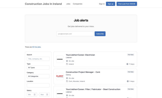This screenshot has width=162, height=98.
Task: Click the Clancy company logo
Action: 60,77
